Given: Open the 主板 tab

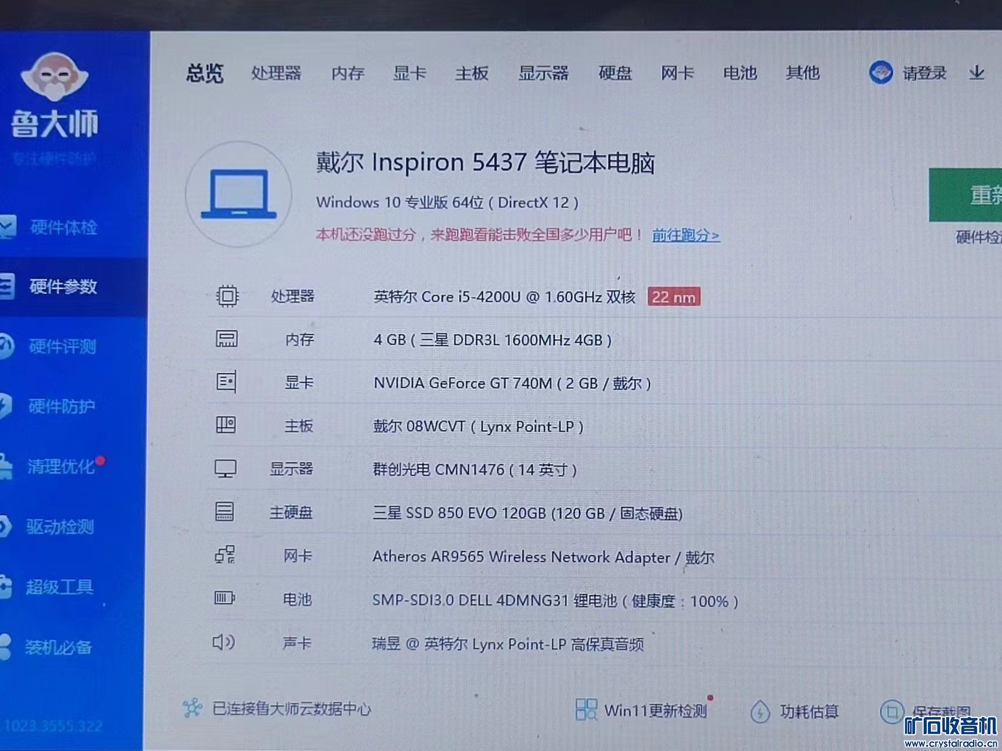Looking at the screenshot, I should pyautogui.click(x=472, y=73).
